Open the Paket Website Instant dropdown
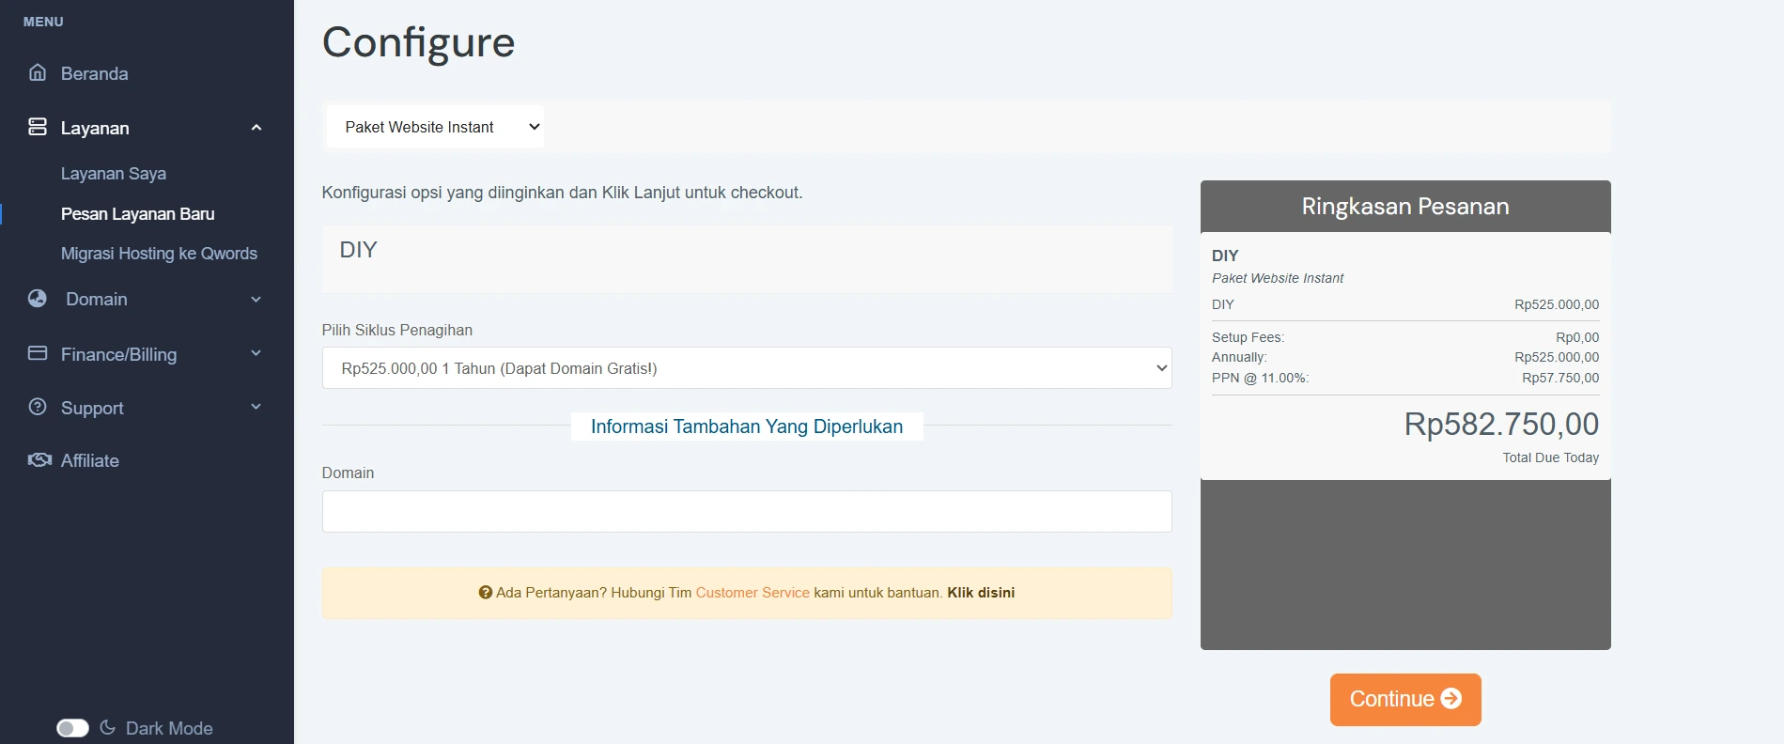The width and height of the screenshot is (1784, 744). tap(436, 127)
